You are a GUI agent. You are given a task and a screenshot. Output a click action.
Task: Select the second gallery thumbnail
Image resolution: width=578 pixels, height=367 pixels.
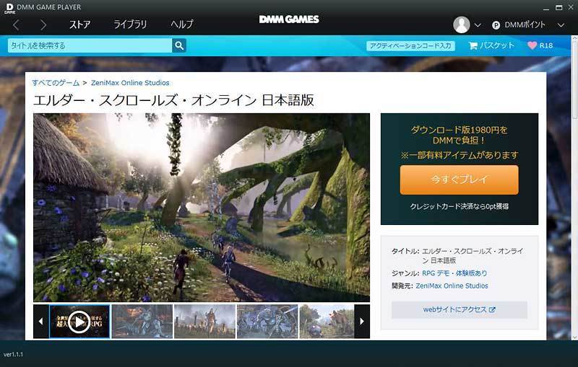142,322
